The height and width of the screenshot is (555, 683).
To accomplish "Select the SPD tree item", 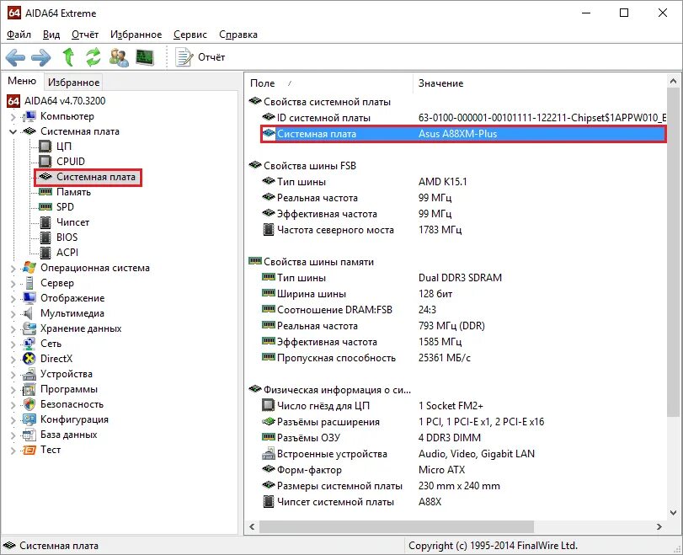I will (x=65, y=207).
